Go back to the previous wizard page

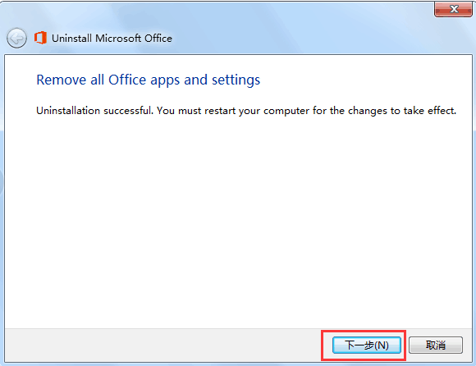tap(16, 39)
